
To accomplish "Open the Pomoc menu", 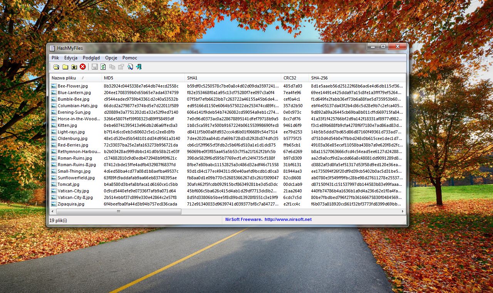I will tap(130, 58).
